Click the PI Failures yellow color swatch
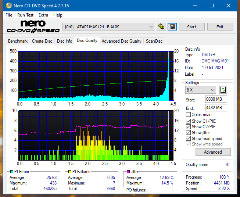240x197 pixels. [70, 172]
